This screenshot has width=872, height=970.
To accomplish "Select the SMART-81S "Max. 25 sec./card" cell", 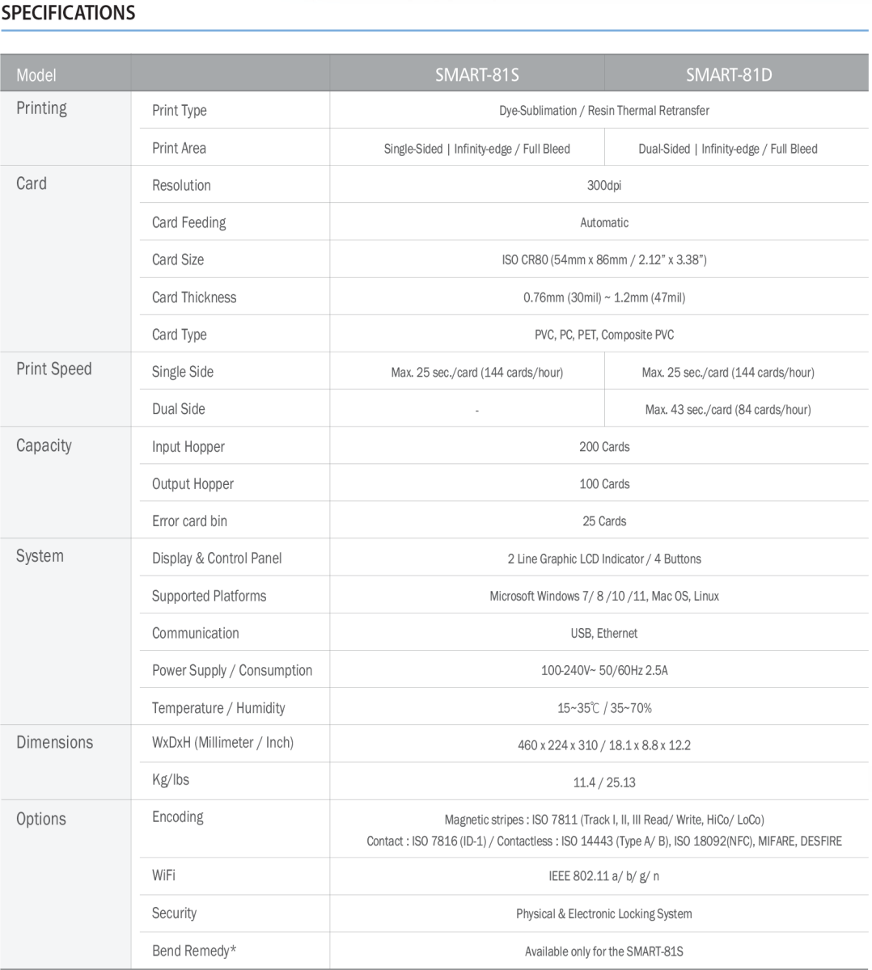I will tap(477, 373).
